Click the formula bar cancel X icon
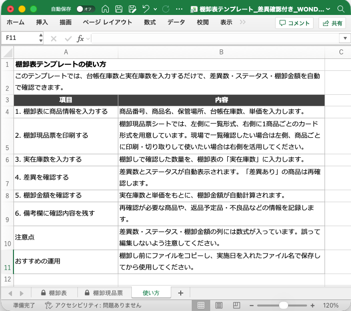Viewport: 351px width, 311px height. [53, 39]
